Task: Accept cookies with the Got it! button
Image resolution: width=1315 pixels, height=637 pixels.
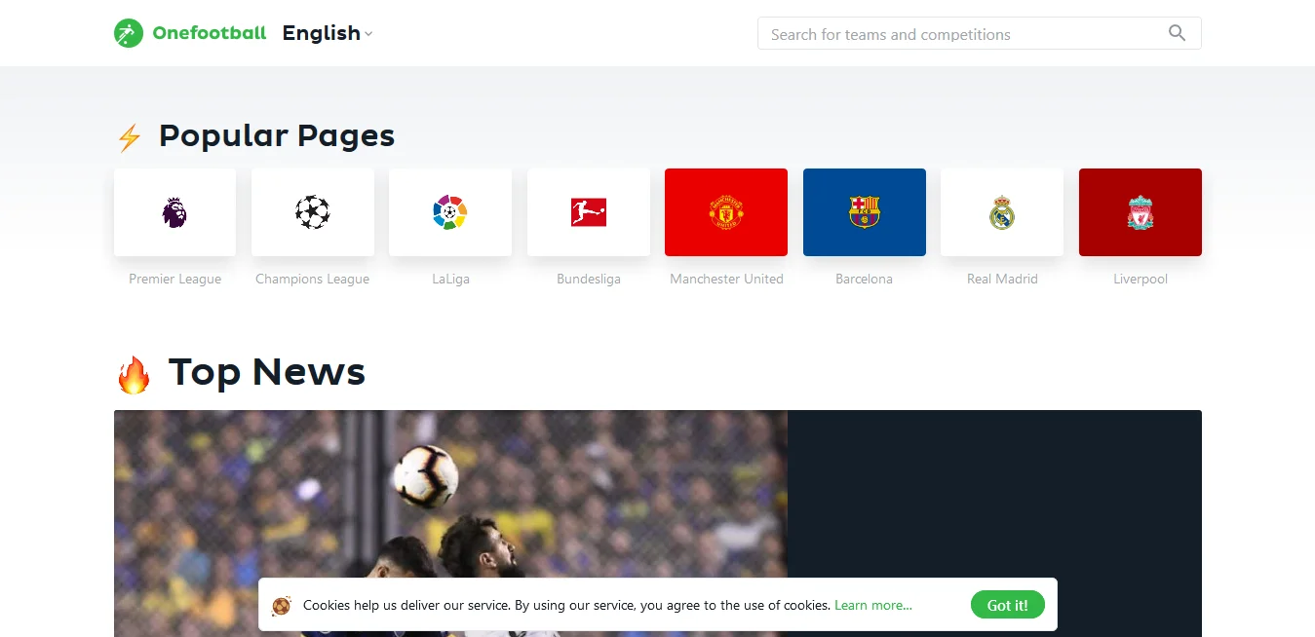Action: (x=1007, y=605)
